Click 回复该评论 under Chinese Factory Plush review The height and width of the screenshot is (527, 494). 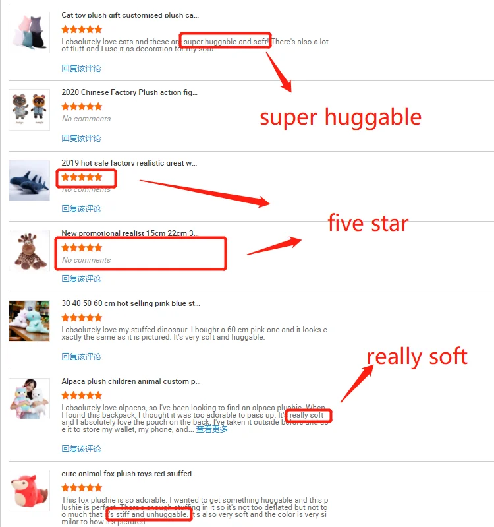(81, 139)
